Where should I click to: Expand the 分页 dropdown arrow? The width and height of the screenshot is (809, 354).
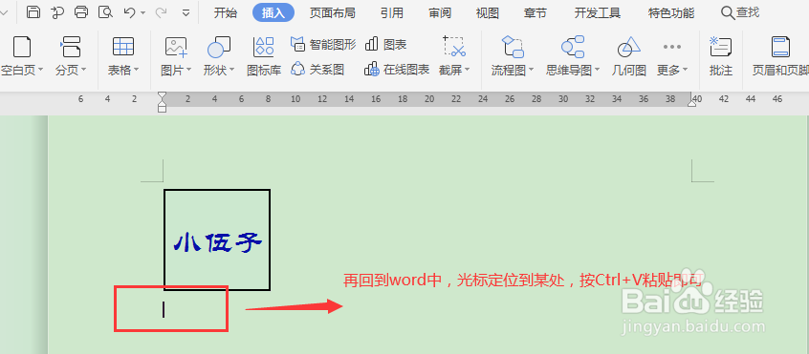[x=83, y=70]
